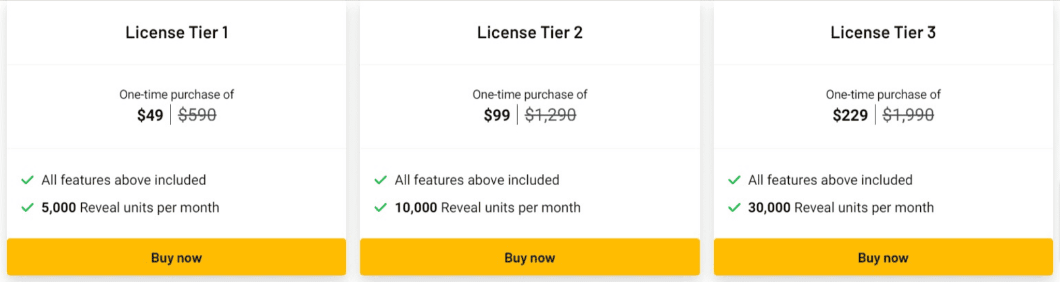Screen dimensions: 1060x282
Task: Click the crossed-out $1,290 price
Action: [x=550, y=115]
